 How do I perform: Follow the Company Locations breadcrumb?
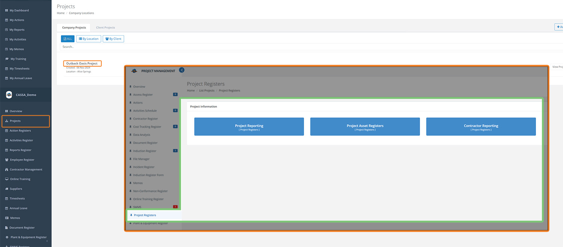coord(81,13)
